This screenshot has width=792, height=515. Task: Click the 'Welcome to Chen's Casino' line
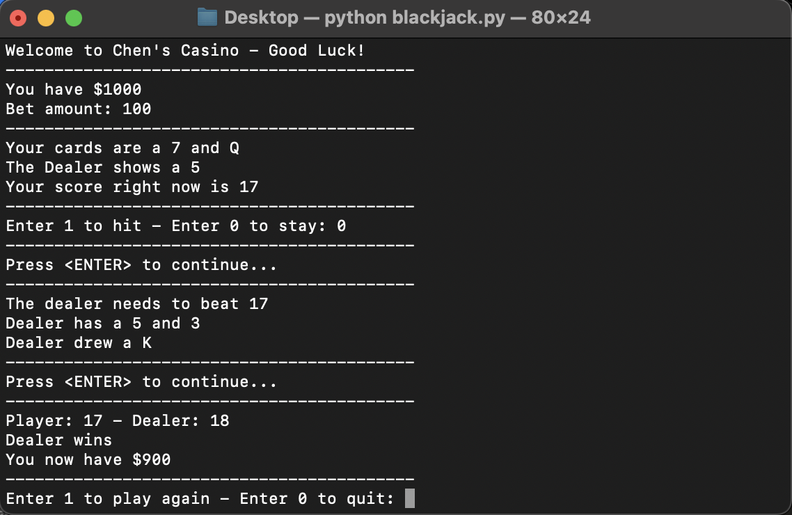click(x=185, y=51)
